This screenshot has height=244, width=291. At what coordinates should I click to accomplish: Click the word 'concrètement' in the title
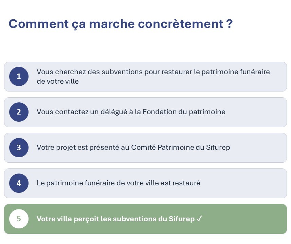tap(181, 24)
